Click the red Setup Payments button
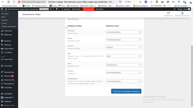193x108 pixels. tap(88, 9)
